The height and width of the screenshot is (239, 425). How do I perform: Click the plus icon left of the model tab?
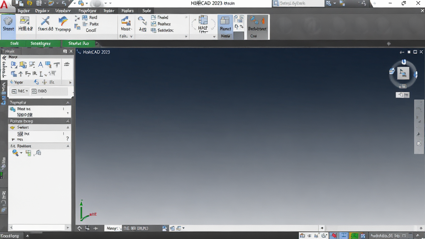[96, 229]
